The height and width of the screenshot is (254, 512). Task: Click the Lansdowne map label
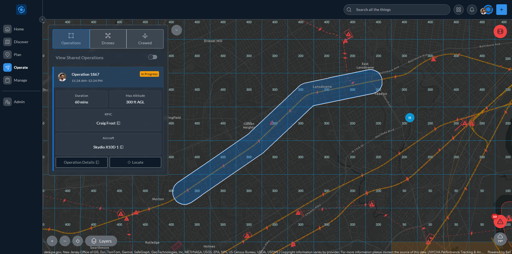pos(322,87)
